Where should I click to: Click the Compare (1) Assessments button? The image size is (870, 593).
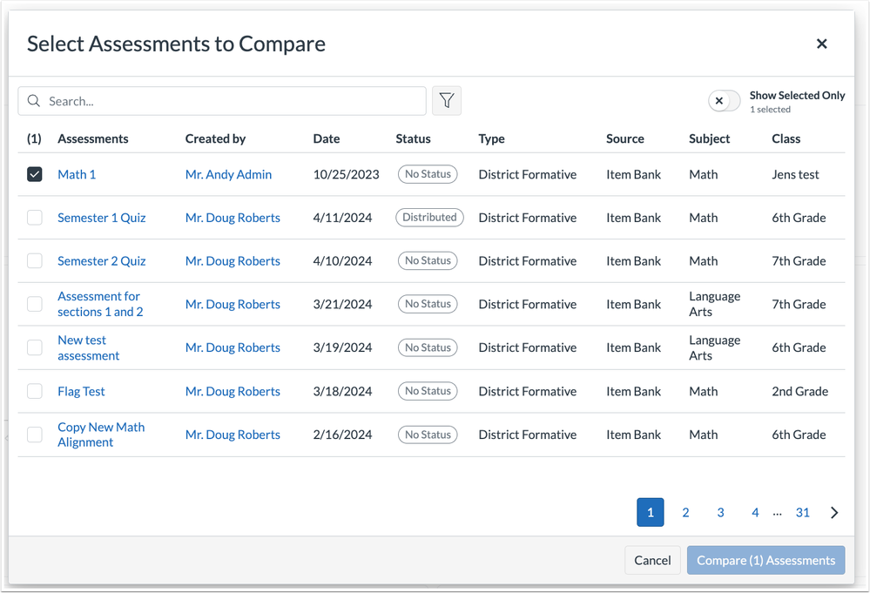765,560
